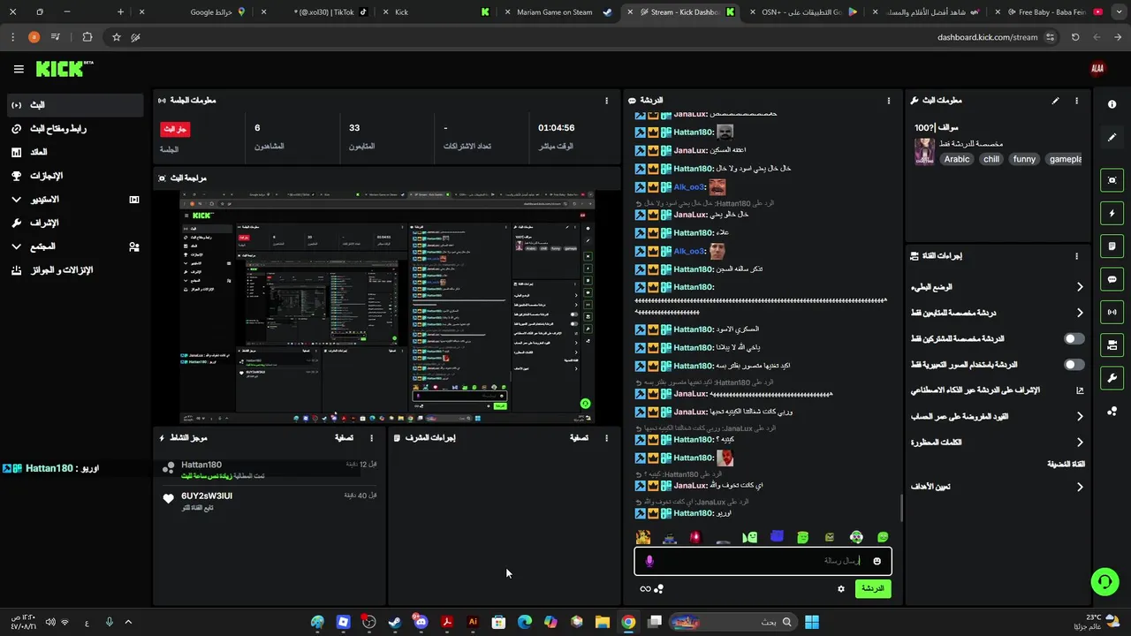
Task: Expand the Community item in the sidebar
Action: (75, 246)
